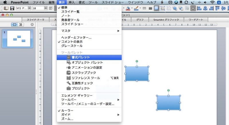
Task: Open the dashed line style icon
Action: (x=145, y=8)
